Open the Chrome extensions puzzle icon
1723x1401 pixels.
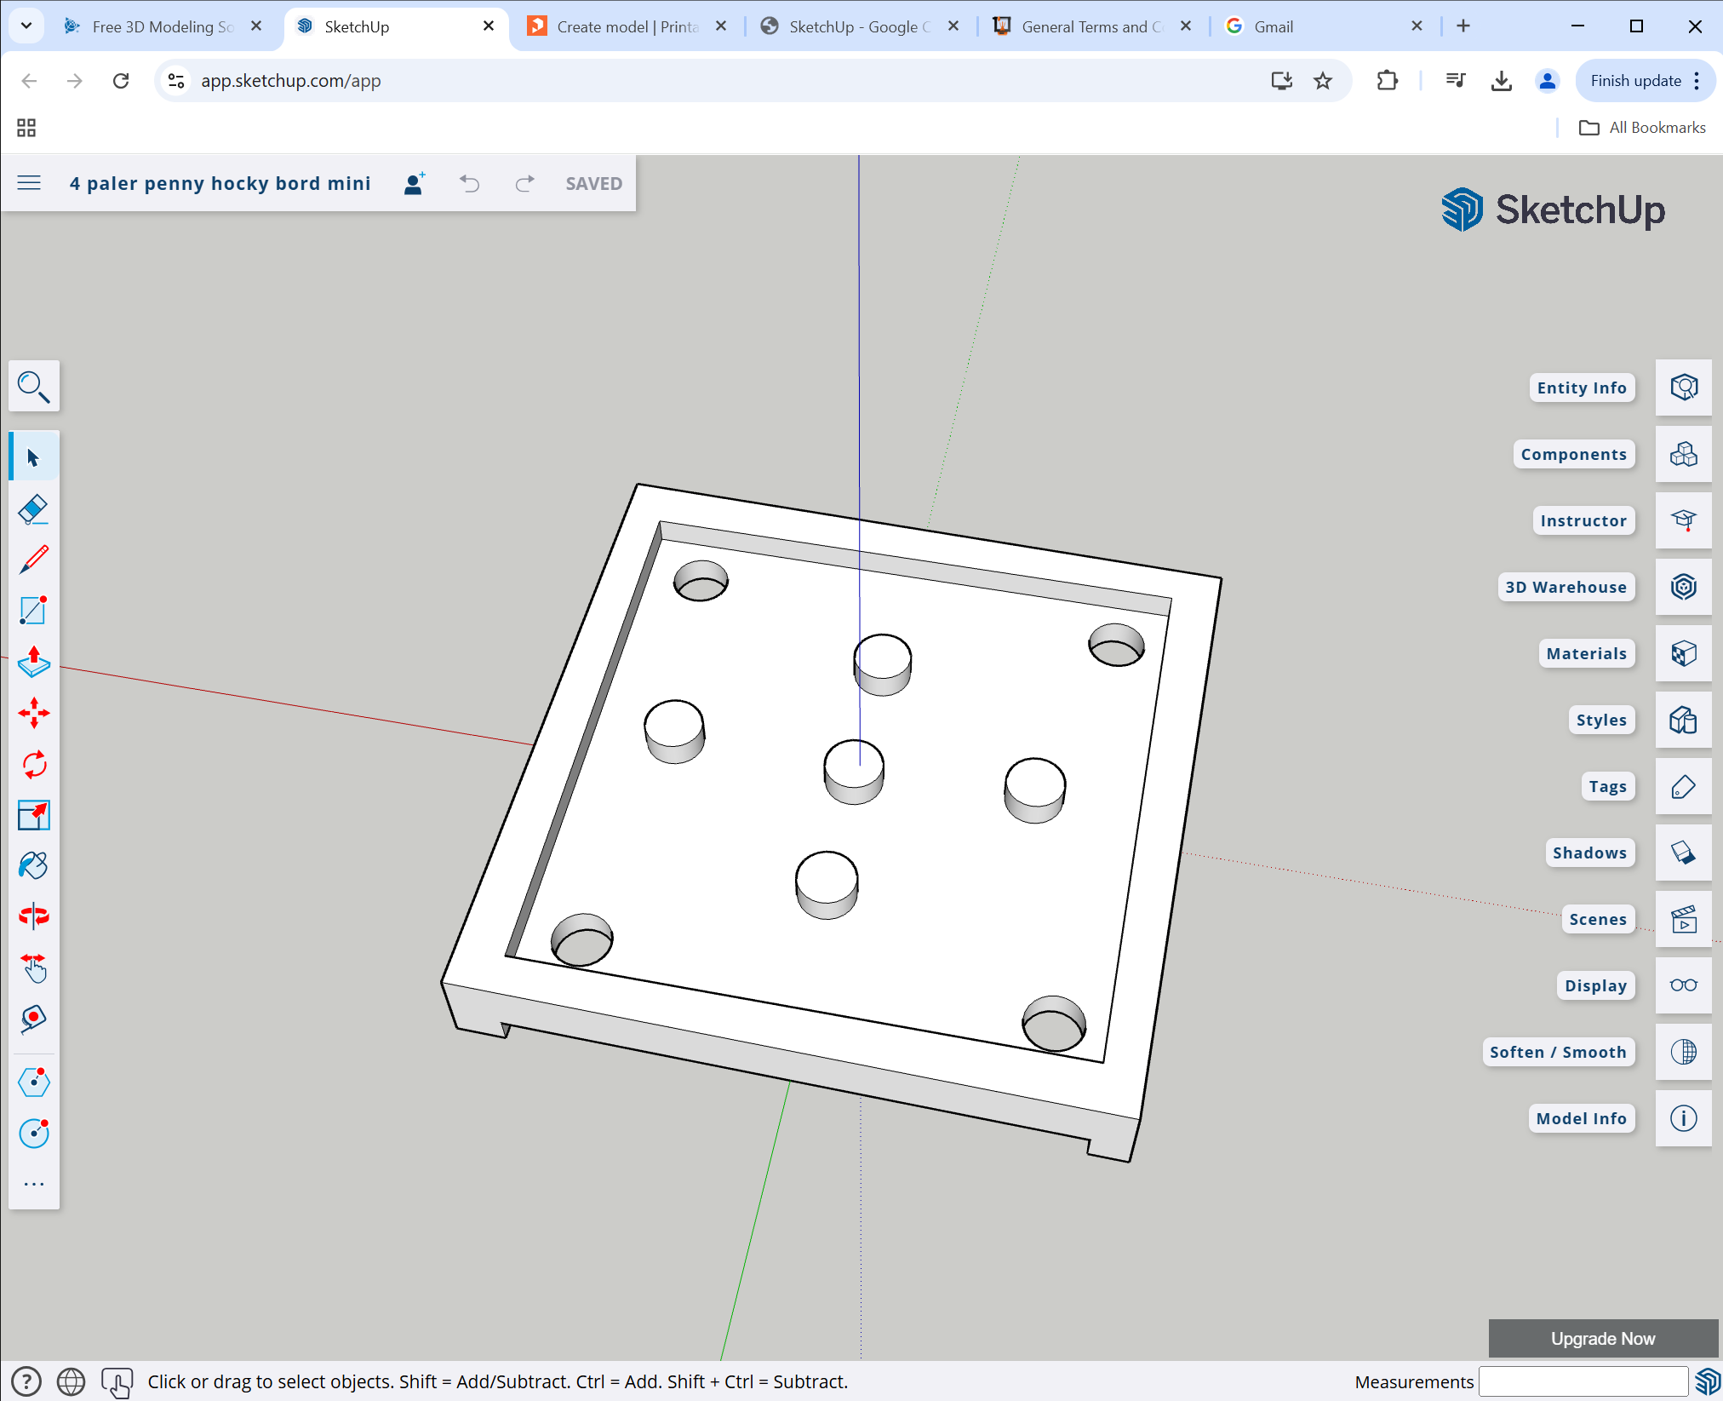click(x=1388, y=81)
